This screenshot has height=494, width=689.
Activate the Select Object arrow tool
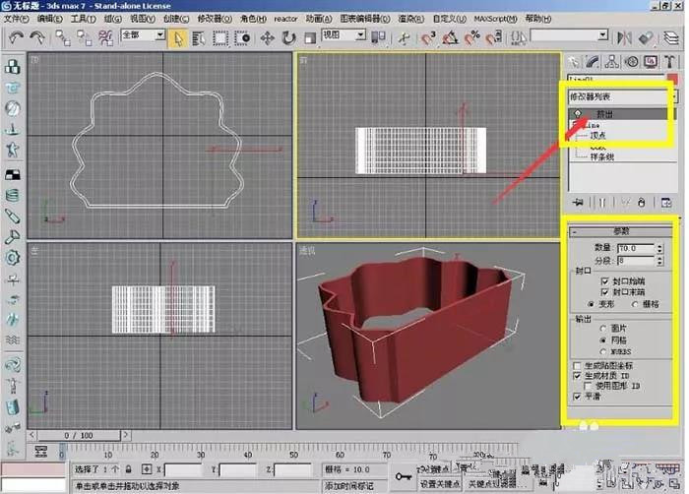pyautogui.click(x=177, y=38)
